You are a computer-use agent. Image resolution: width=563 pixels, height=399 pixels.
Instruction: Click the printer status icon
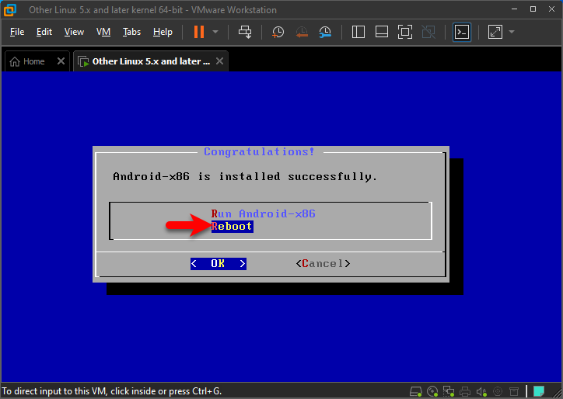465,391
